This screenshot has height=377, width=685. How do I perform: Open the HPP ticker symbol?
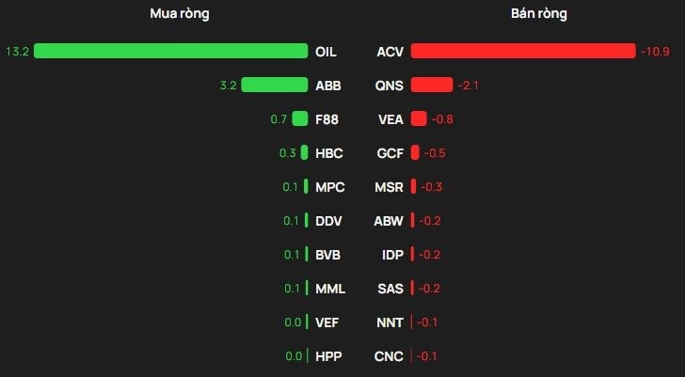pos(328,356)
